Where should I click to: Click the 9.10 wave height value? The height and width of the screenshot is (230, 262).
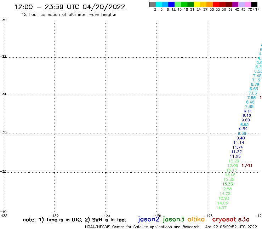(248, 111)
